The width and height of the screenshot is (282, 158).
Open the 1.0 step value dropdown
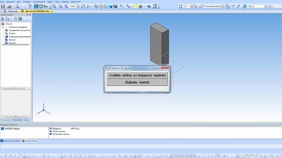click(191, 7)
